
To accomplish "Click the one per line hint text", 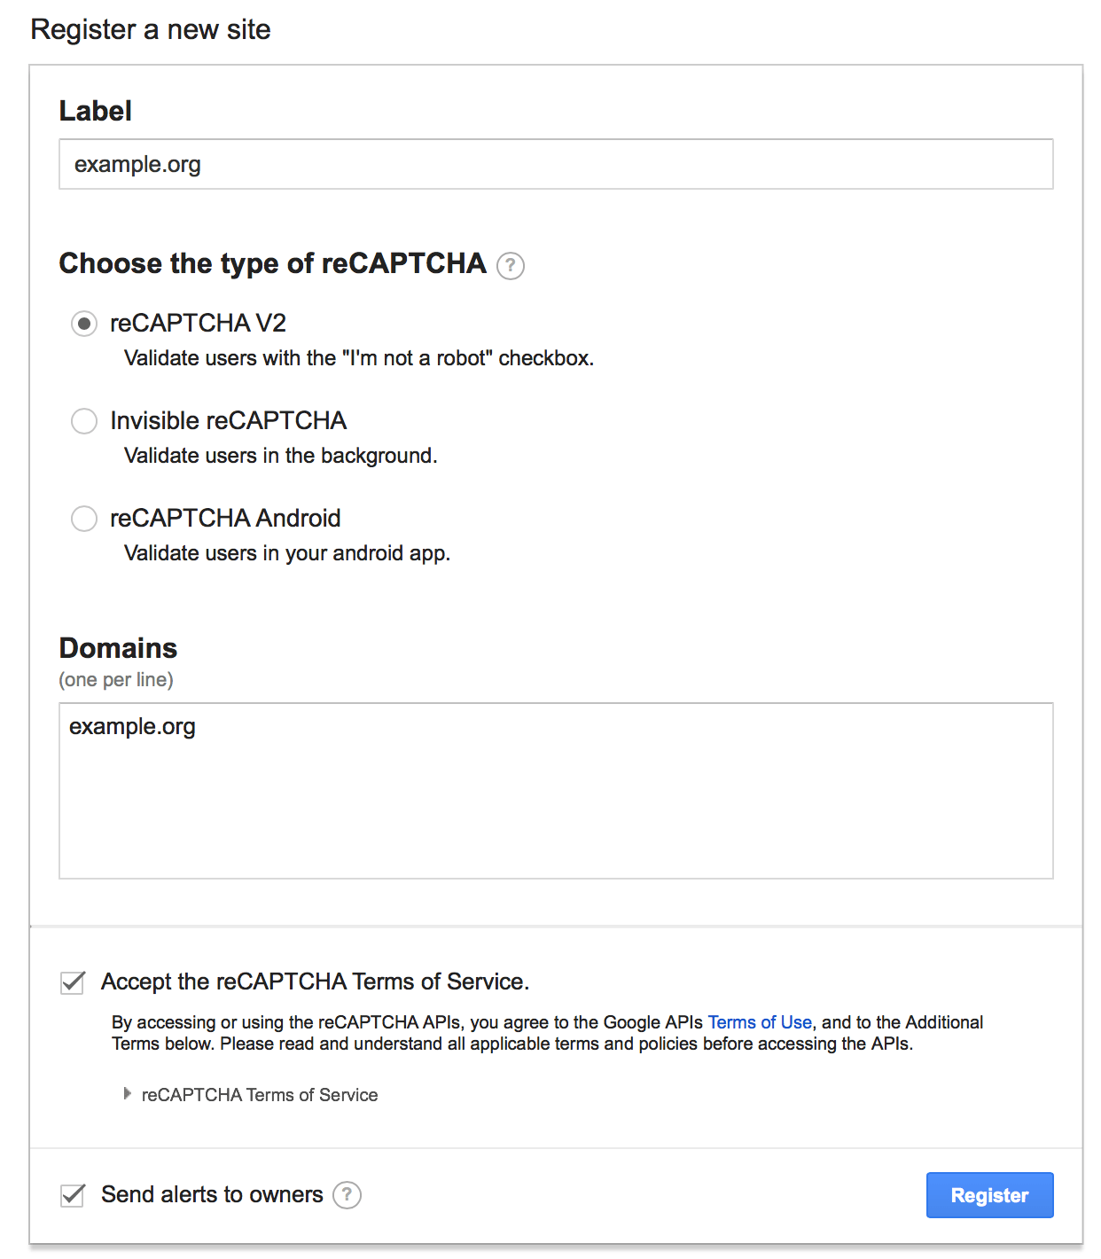I will click(115, 679).
